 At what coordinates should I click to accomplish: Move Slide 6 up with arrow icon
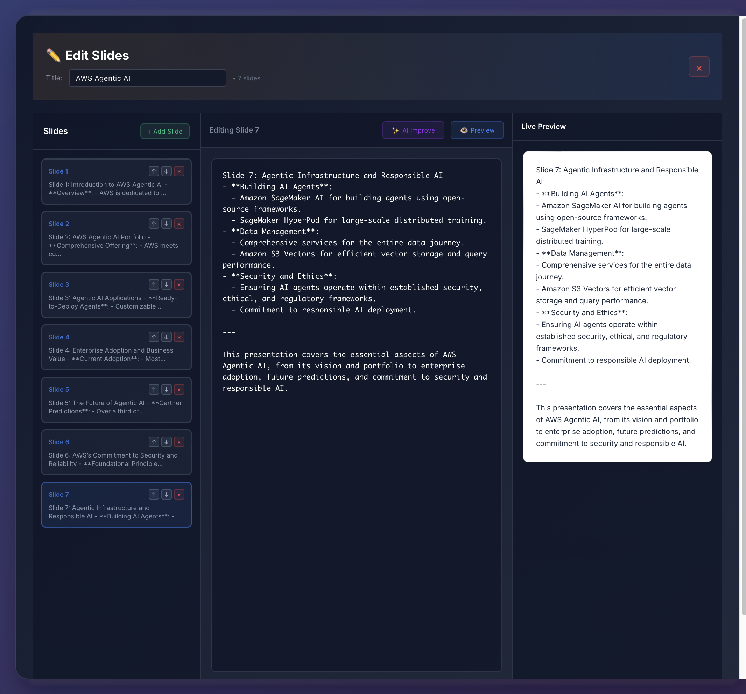click(x=154, y=442)
